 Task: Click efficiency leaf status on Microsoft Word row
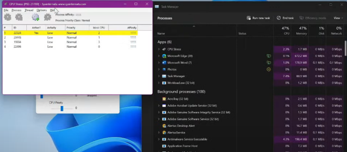(268, 63)
